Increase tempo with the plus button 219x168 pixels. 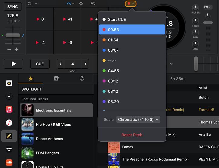(16, 49)
